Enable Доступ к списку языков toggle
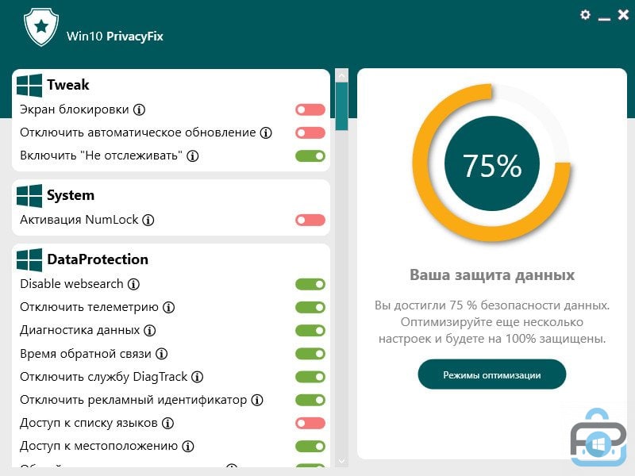 (x=310, y=423)
